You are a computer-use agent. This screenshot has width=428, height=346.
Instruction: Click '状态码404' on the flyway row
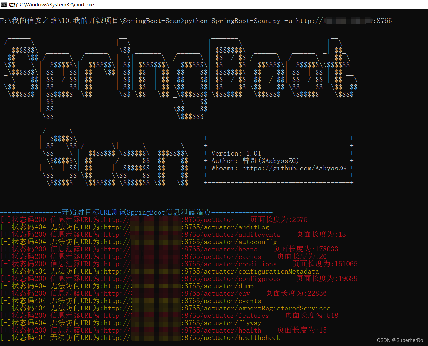pyautogui.click(x=29, y=323)
